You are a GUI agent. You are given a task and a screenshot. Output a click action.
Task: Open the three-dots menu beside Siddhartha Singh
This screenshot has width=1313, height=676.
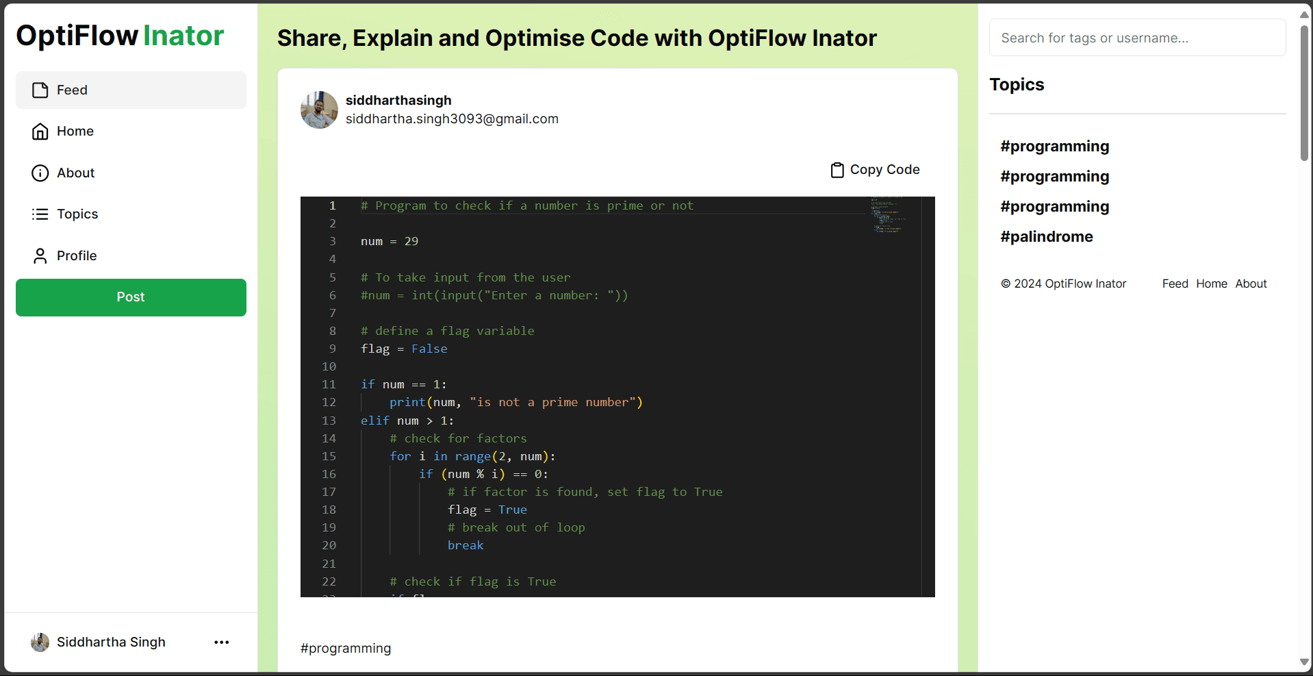[221, 642]
